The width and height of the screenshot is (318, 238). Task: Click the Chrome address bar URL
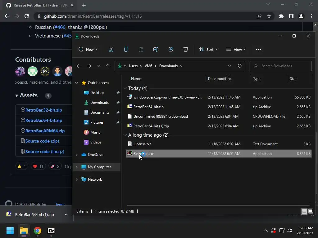pyautogui.click(x=93, y=16)
